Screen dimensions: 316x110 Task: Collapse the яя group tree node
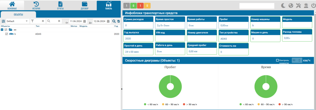(2, 30)
